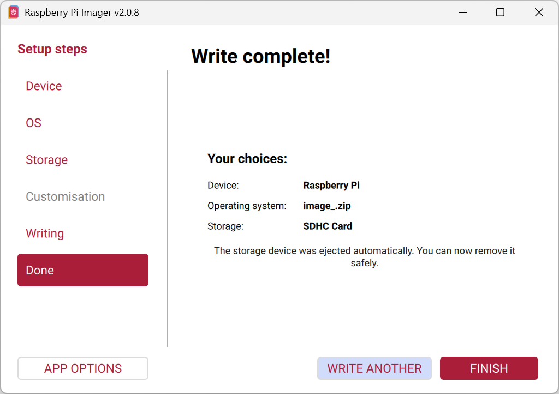Click the window title 'Raspberry Pi Imager v2.0.8'
This screenshot has width=559, height=394.
pyautogui.click(x=82, y=13)
